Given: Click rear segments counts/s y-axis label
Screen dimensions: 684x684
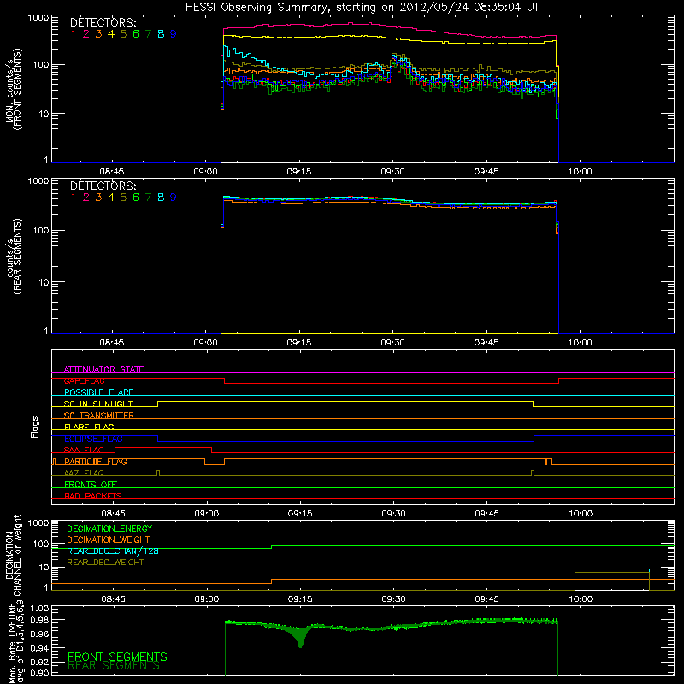Looking at the screenshot, I should click(x=13, y=256).
